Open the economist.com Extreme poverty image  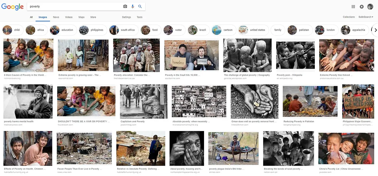click(83, 55)
